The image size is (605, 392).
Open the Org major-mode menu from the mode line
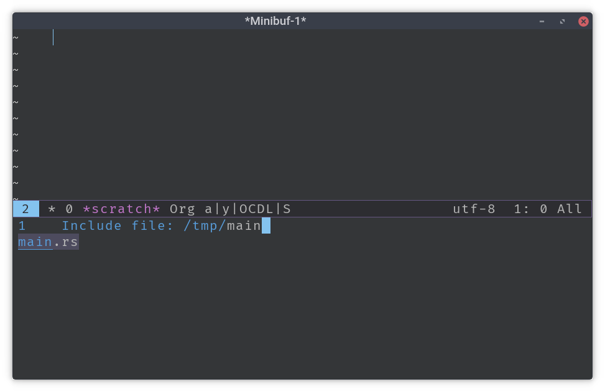point(181,209)
